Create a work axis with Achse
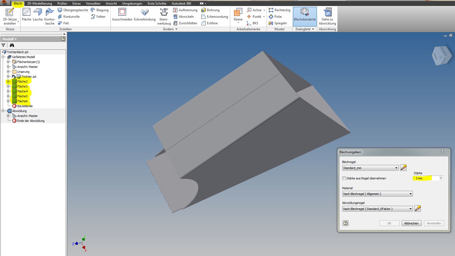Image resolution: width=455 pixels, height=256 pixels. [x=254, y=10]
